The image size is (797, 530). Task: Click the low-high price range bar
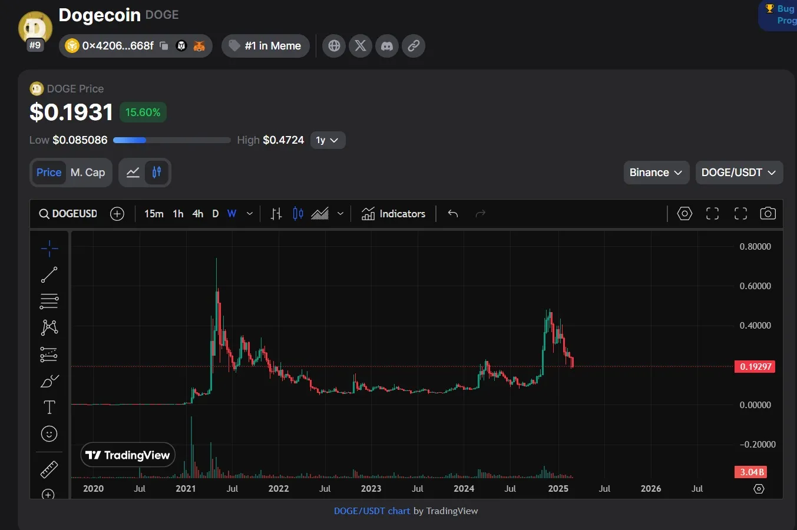point(171,140)
